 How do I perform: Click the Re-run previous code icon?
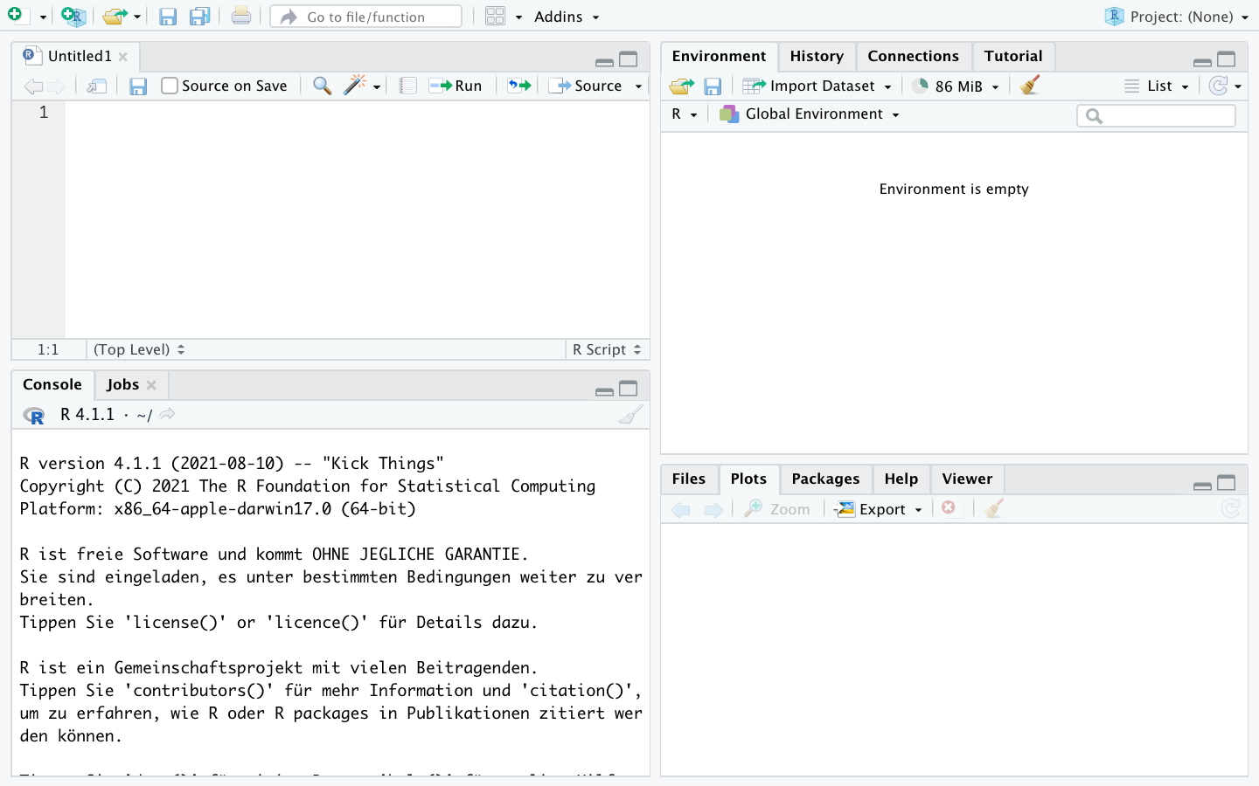click(x=520, y=86)
